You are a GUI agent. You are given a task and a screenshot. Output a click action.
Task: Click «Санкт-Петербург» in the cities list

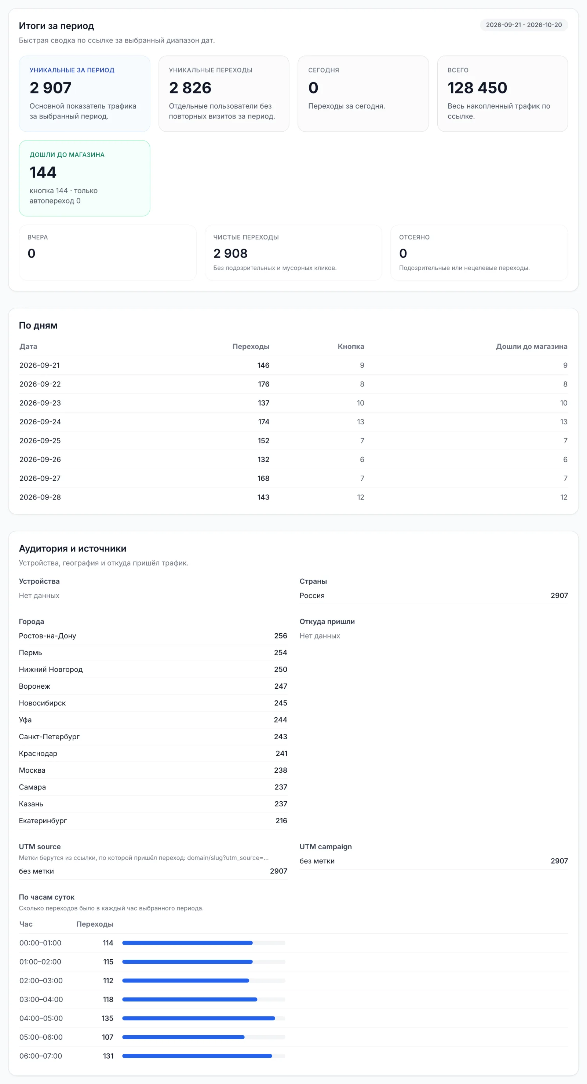point(153,737)
